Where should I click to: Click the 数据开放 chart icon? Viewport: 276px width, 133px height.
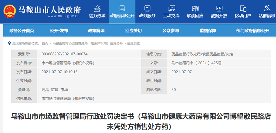tap(219, 8)
